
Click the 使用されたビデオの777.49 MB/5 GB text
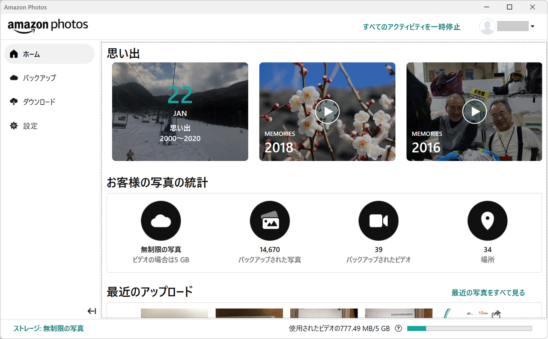(340, 328)
